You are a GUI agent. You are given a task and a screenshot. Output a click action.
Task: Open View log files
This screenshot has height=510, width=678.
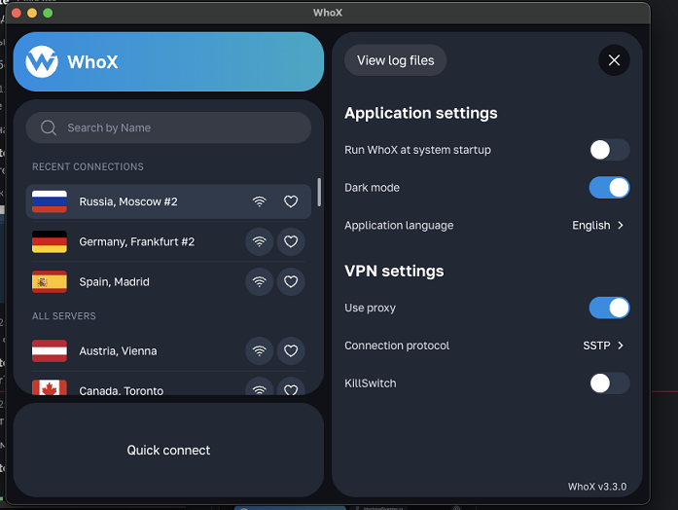coord(395,60)
